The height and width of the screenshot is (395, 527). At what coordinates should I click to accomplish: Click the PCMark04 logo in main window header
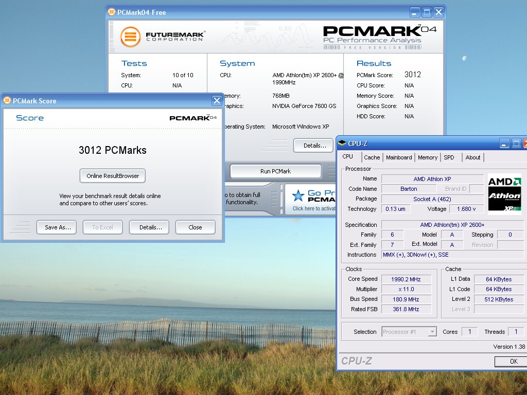[x=380, y=37]
